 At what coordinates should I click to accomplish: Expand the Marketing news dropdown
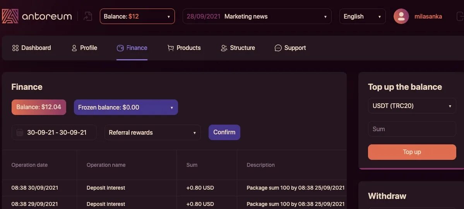coord(257,16)
